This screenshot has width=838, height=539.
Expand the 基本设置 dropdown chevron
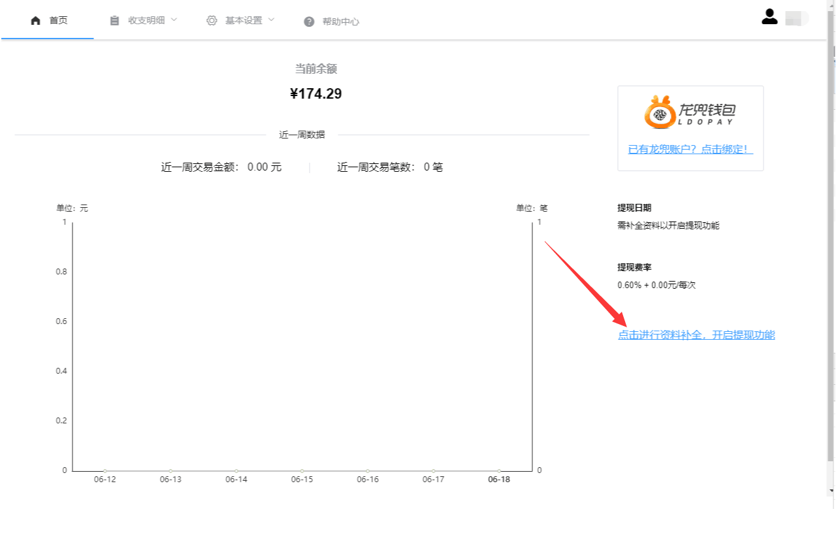pyautogui.click(x=271, y=20)
